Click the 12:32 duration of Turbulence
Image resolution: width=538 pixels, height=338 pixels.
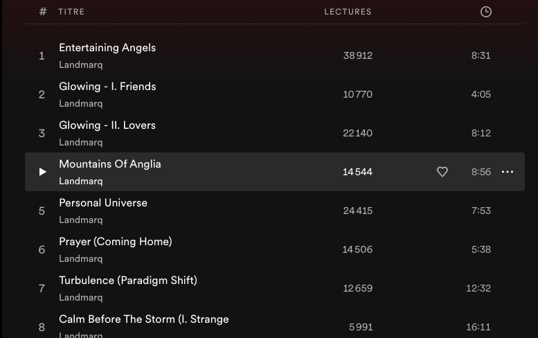[478, 288]
